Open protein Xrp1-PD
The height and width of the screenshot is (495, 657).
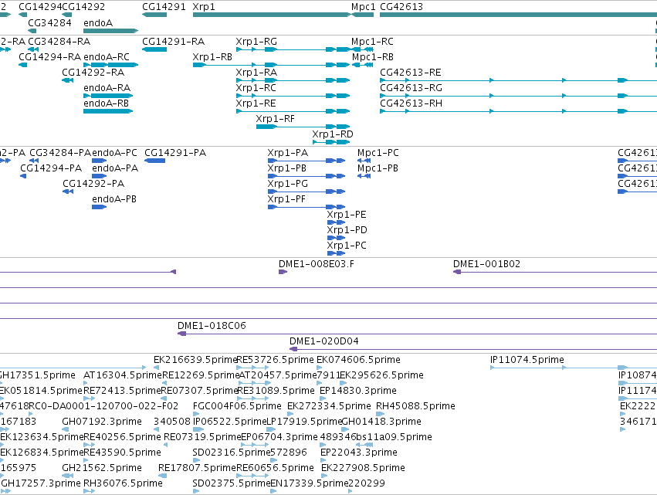pos(347,231)
